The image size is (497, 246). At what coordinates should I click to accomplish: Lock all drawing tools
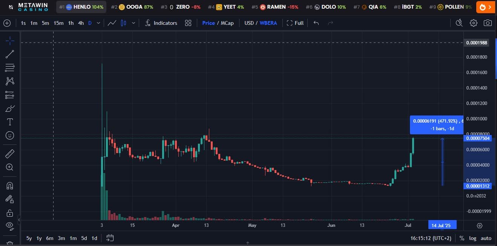coord(10,213)
